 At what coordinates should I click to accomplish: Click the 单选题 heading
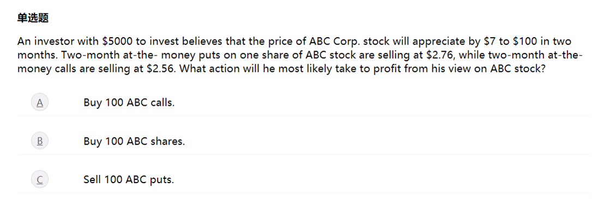coord(33,18)
